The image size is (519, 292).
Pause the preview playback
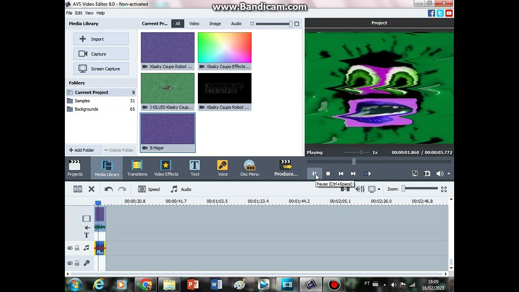point(314,174)
